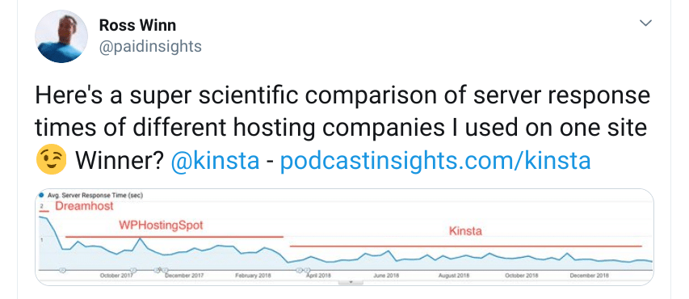Open the Ross Winn display name
This screenshot has width=689, height=299.
137,25
